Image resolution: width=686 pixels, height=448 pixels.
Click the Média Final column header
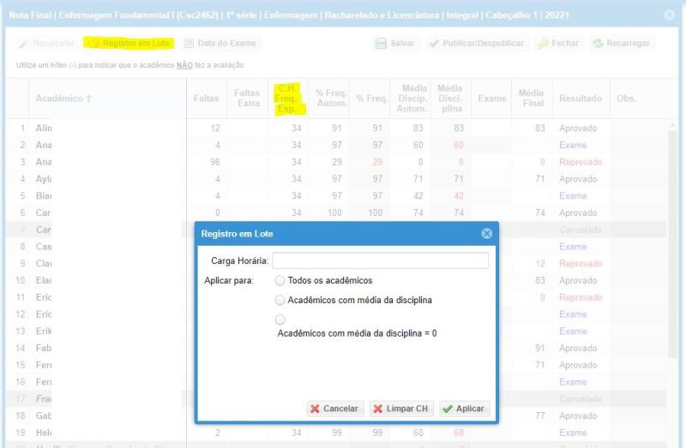click(531, 99)
